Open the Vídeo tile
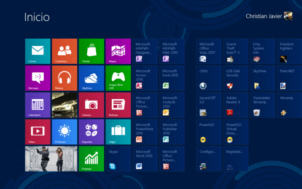 (x=38, y=132)
